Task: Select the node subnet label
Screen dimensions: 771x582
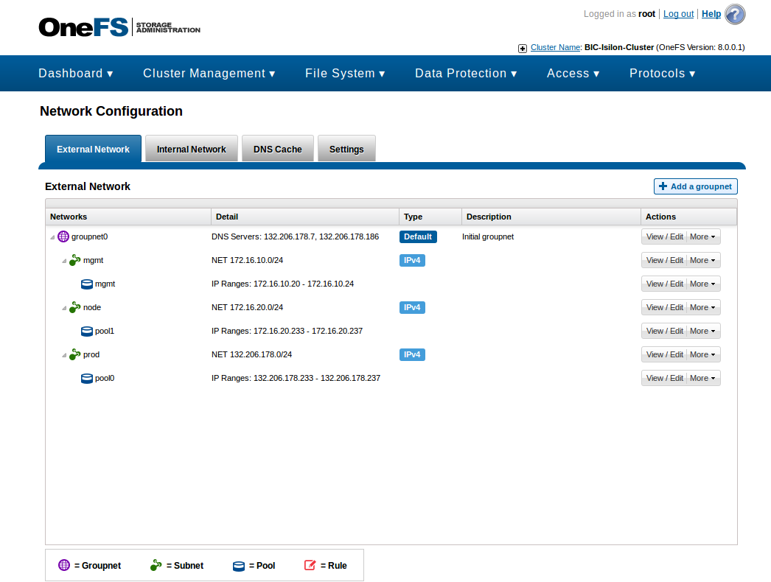Action: coord(92,307)
